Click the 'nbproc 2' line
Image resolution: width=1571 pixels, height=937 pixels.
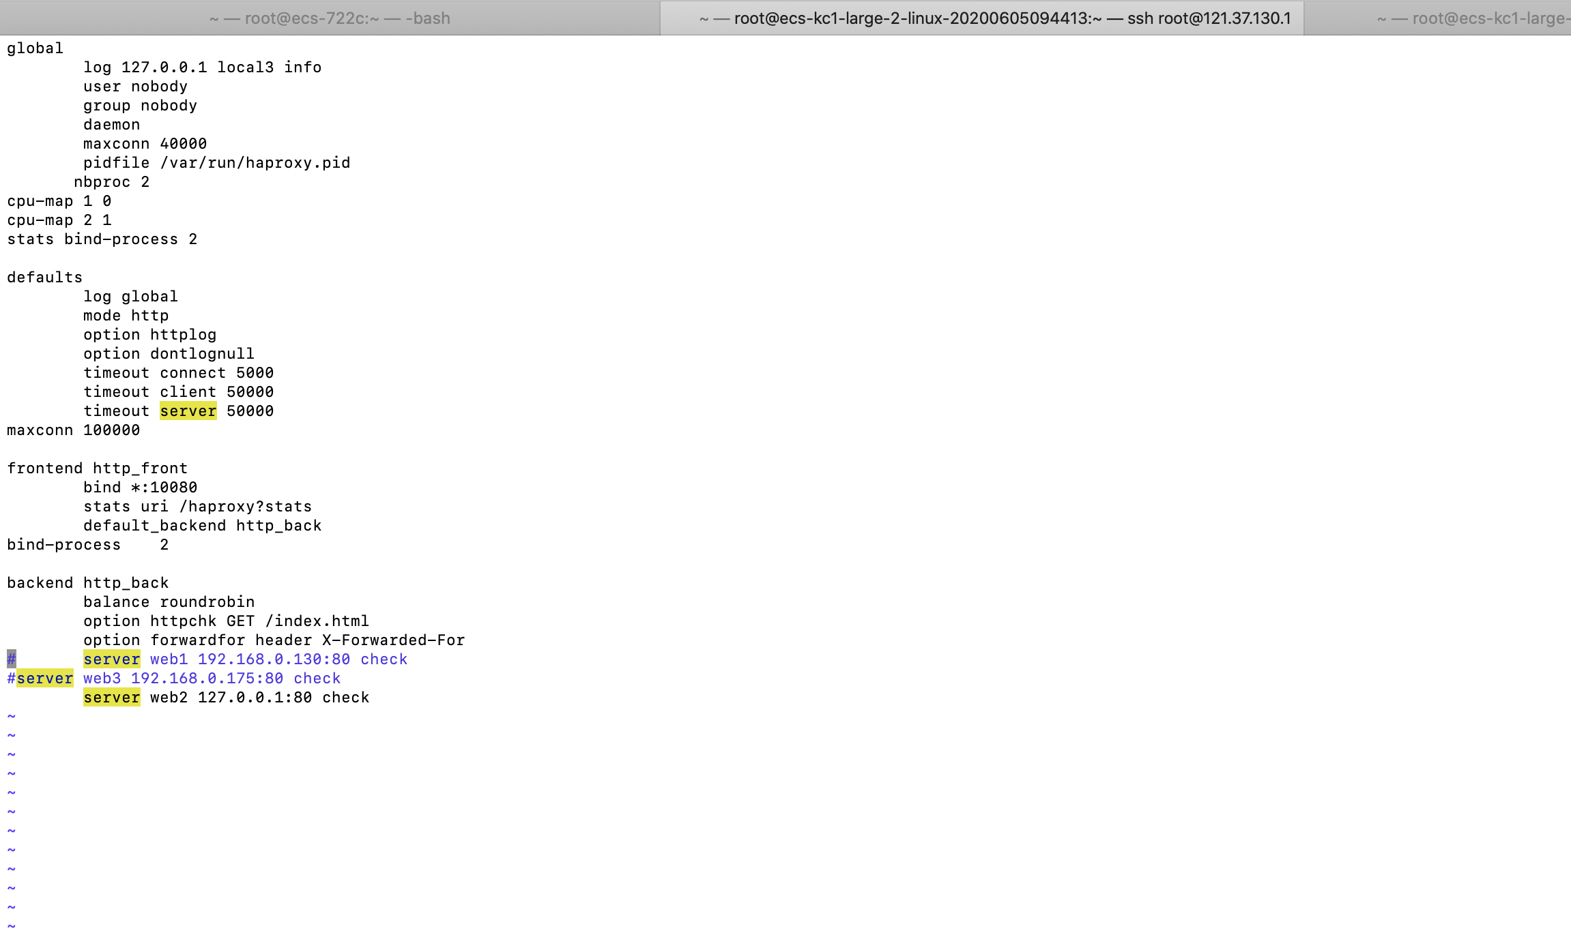click(111, 182)
